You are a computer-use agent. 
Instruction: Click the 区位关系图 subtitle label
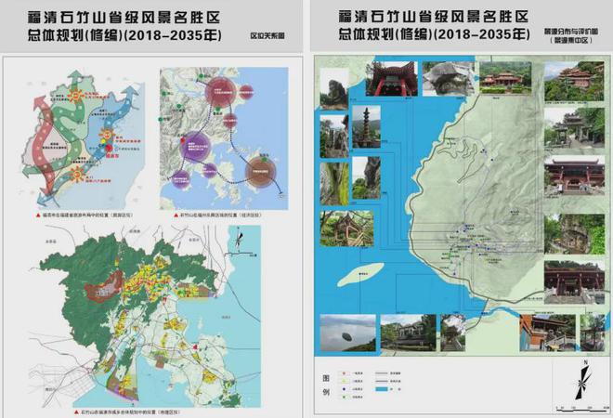point(267,40)
